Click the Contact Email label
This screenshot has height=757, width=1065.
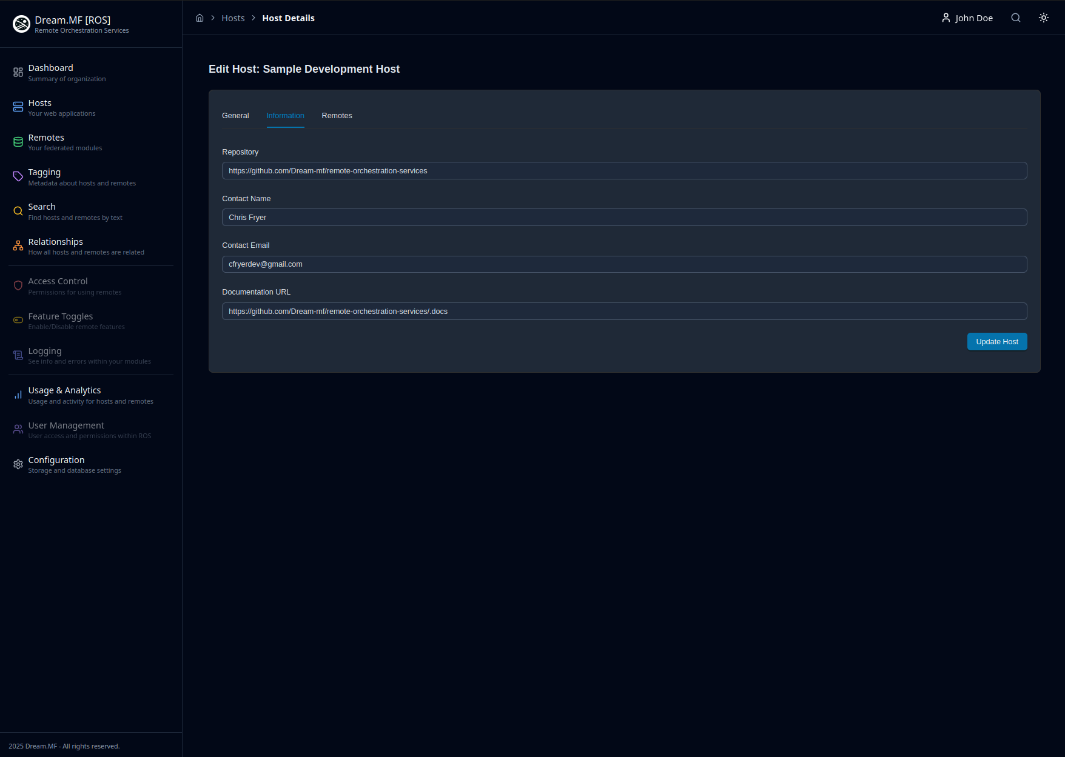pos(246,245)
